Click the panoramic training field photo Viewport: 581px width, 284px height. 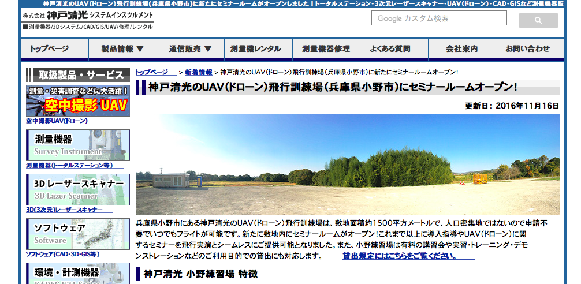[x=348, y=165]
